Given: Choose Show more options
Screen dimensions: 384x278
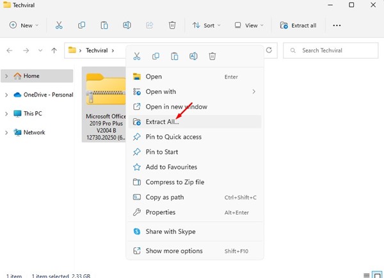Looking at the screenshot, I should coord(195,251).
